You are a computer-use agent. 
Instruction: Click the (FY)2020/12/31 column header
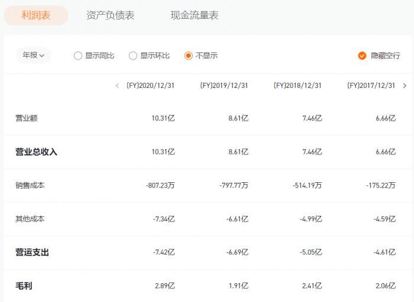click(150, 86)
